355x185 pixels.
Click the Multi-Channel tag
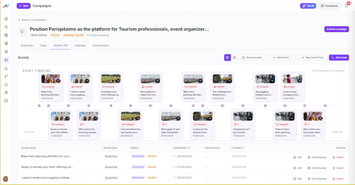coord(39,35)
